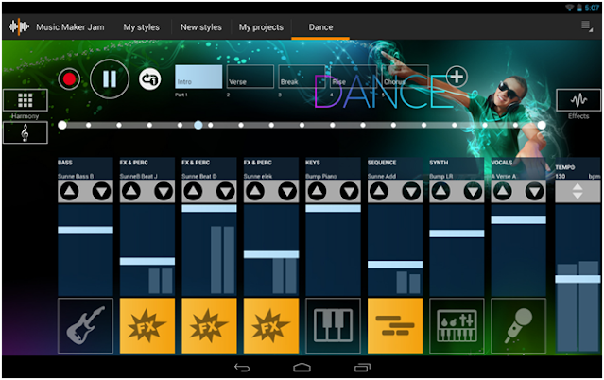Toggle the loop part button
Screen dimensions: 604x380
click(x=150, y=79)
